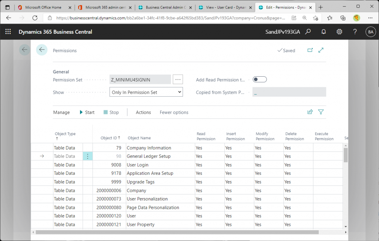Click the Dynamics 365 Business Central title
This screenshot has height=241, width=379.
pyautogui.click(x=56, y=32)
